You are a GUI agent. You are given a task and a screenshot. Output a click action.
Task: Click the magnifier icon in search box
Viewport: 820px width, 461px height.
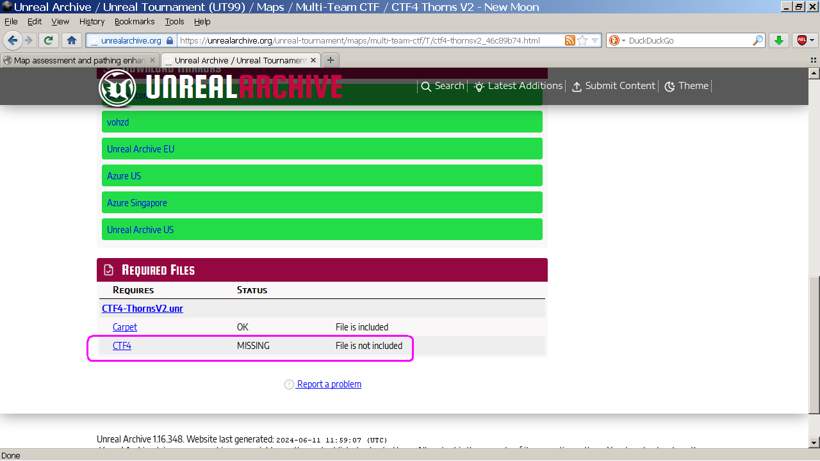click(758, 40)
